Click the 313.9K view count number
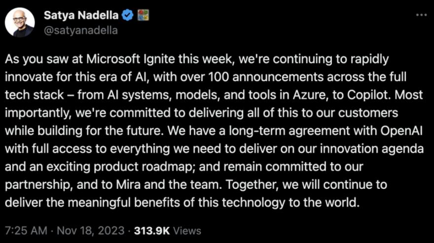 pyautogui.click(x=152, y=231)
